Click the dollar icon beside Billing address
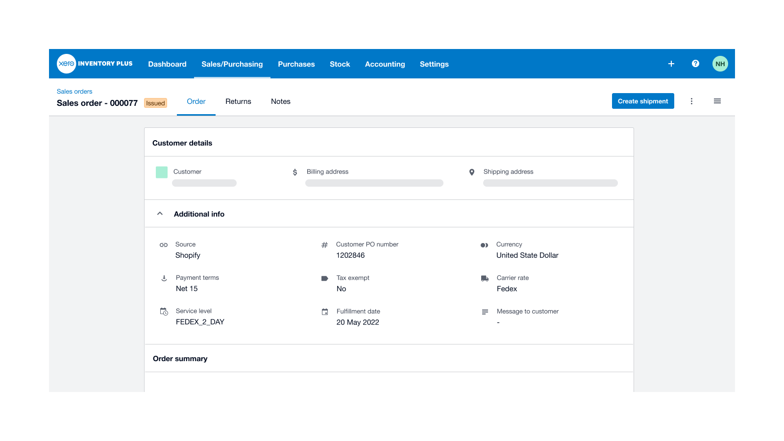The height and width of the screenshot is (441, 784). (x=294, y=172)
